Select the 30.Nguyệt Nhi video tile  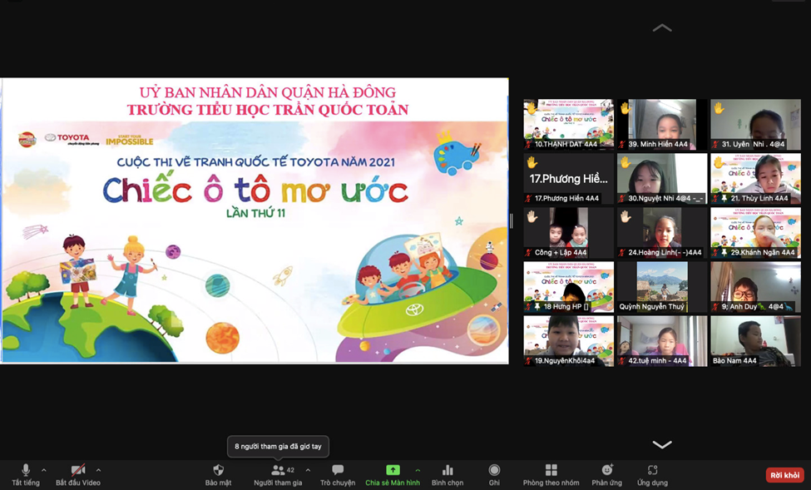[x=662, y=179]
